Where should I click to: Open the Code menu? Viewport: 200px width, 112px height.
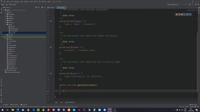22,2
